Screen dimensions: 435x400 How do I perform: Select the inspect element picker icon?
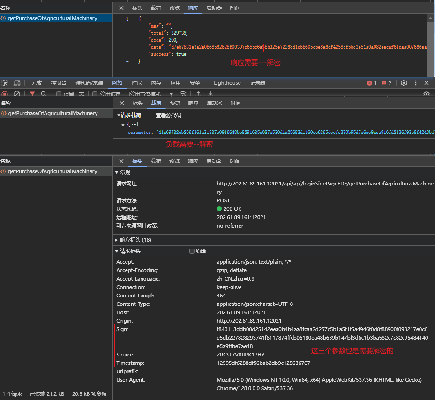(x=5, y=83)
